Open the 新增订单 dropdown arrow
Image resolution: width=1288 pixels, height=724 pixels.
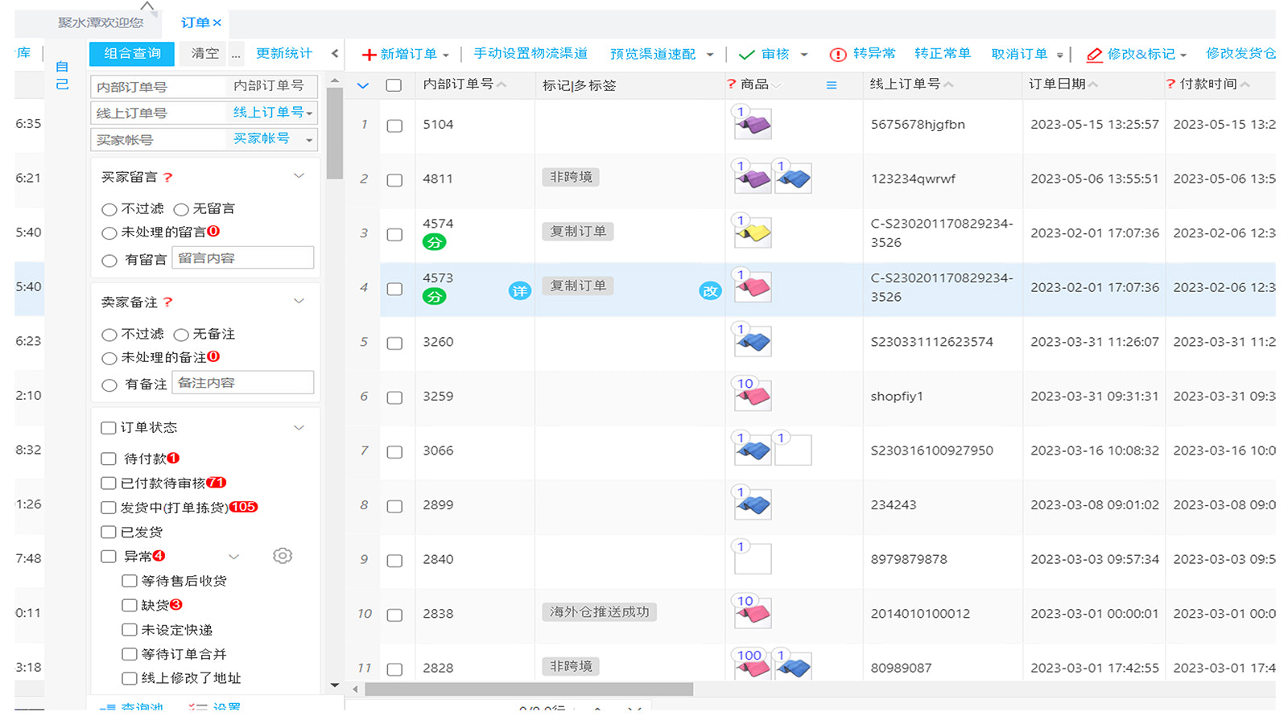click(x=445, y=56)
